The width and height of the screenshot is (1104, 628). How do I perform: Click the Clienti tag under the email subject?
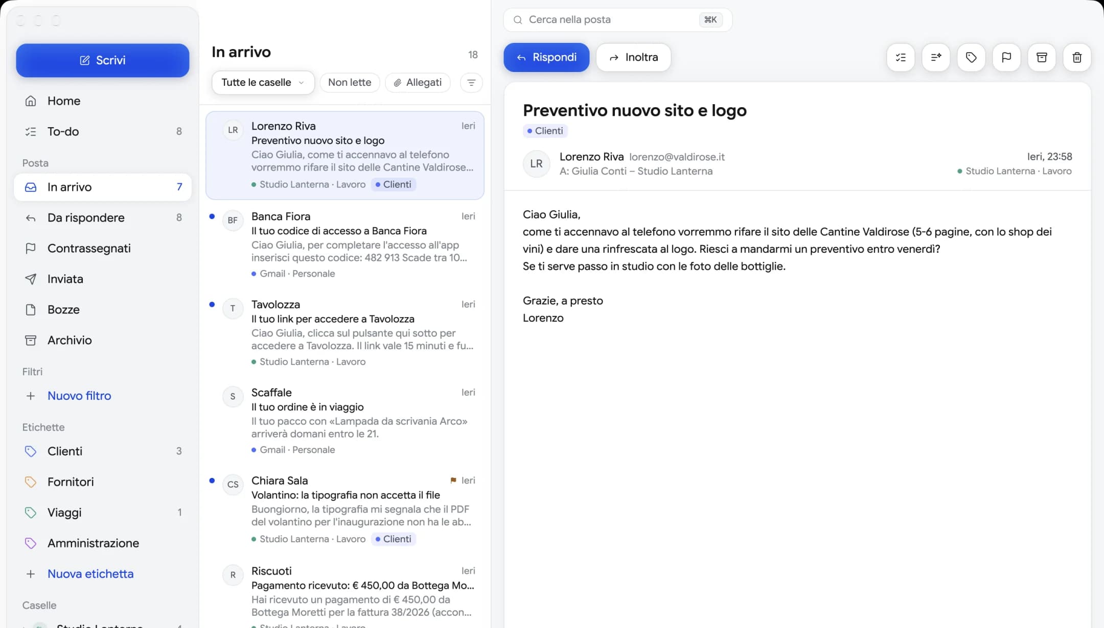tap(545, 131)
